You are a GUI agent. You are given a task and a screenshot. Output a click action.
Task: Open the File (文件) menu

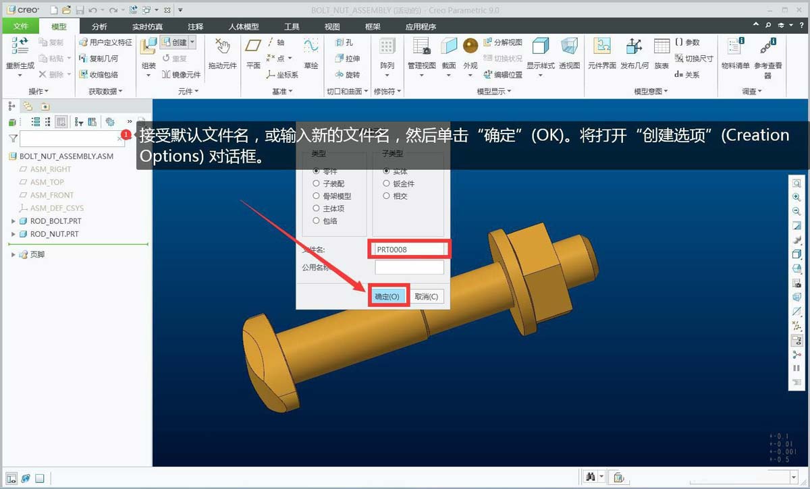coord(21,26)
